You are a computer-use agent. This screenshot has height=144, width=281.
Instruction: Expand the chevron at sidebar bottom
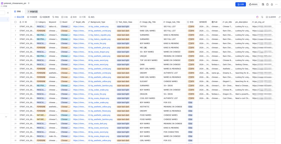coord(6,117)
